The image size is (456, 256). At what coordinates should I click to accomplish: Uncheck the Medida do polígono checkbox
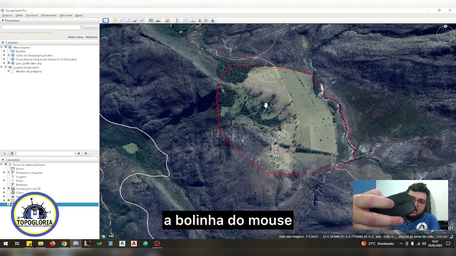9,71
